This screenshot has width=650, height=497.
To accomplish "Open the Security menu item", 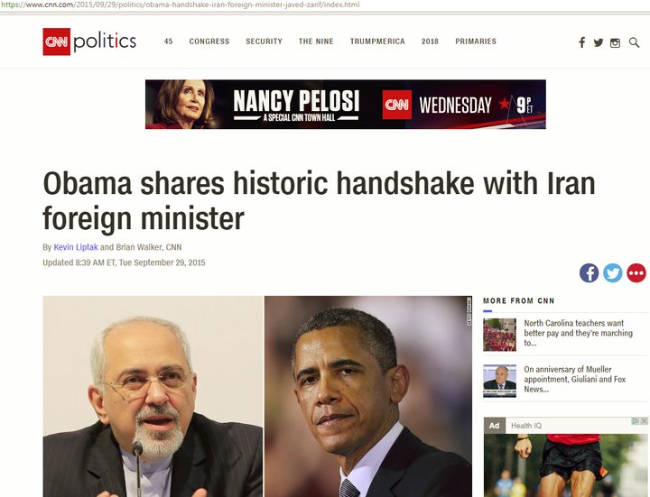I will tap(264, 41).
